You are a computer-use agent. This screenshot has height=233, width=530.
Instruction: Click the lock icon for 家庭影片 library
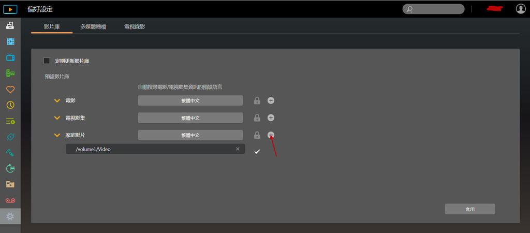click(x=257, y=135)
